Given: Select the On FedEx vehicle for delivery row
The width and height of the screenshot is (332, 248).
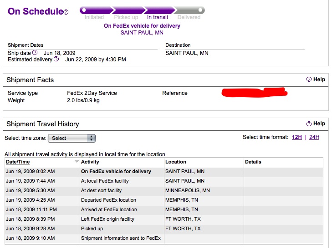Looking at the screenshot, I should (164, 171).
